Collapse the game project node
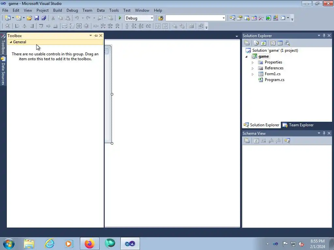Viewport: 334px width, 250px height. click(247, 57)
